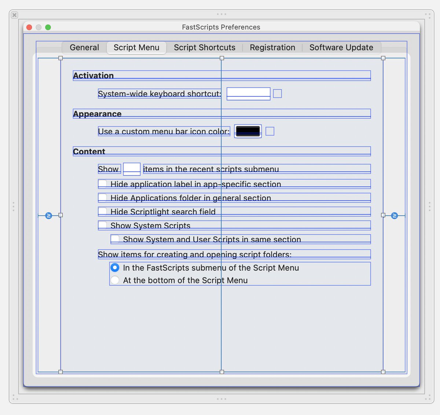Click the Use a custom menu bar icon color label
This screenshot has height=415, width=440.
click(164, 131)
